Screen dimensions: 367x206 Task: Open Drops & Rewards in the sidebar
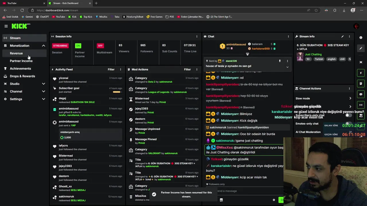click(24, 76)
